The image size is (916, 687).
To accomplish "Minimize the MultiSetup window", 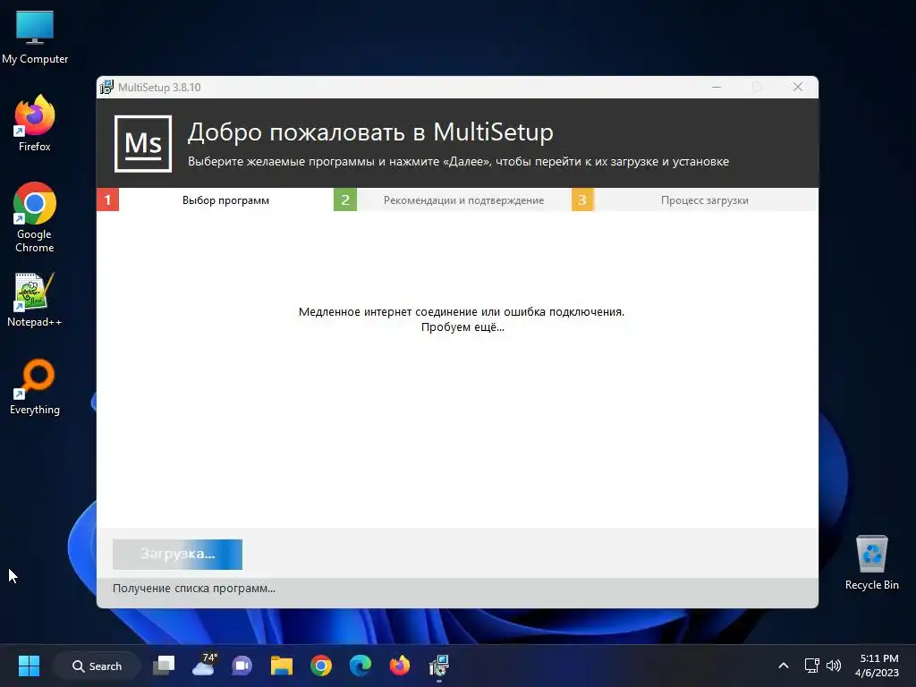I will click(x=717, y=87).
